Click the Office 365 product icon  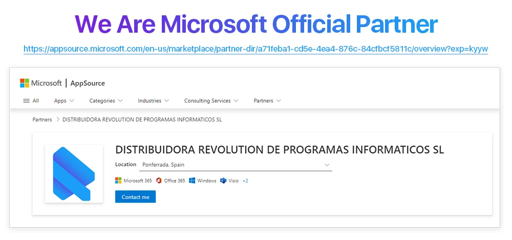[x=159, y=181]
